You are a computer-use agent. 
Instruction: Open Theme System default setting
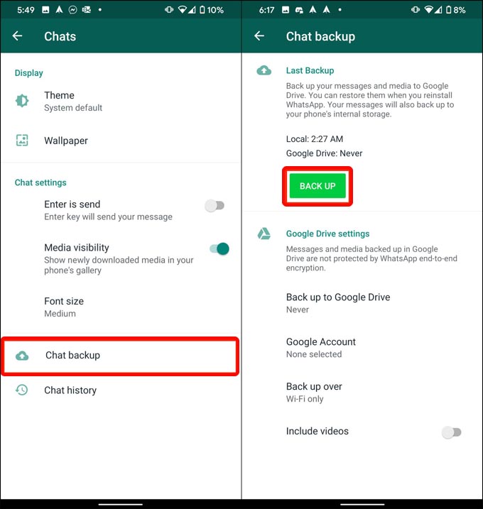pyautogui.click(x=121, y=102)
